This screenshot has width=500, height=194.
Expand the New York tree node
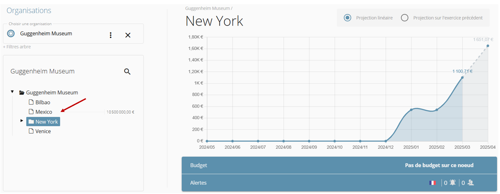point(22,121)
